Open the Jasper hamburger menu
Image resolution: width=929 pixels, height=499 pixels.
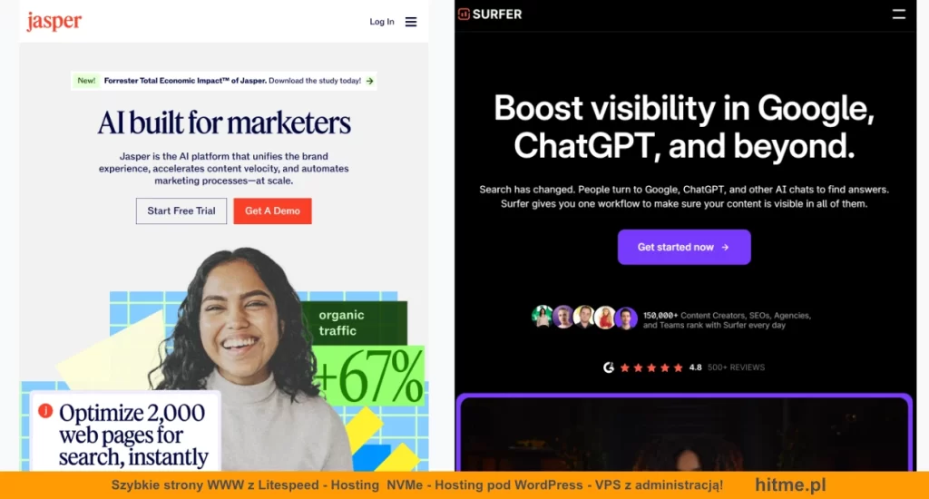(x=411, y=22)
